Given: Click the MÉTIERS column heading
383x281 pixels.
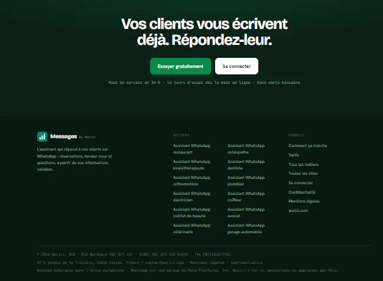Looking at the screenshot, I should click(181, 135).
